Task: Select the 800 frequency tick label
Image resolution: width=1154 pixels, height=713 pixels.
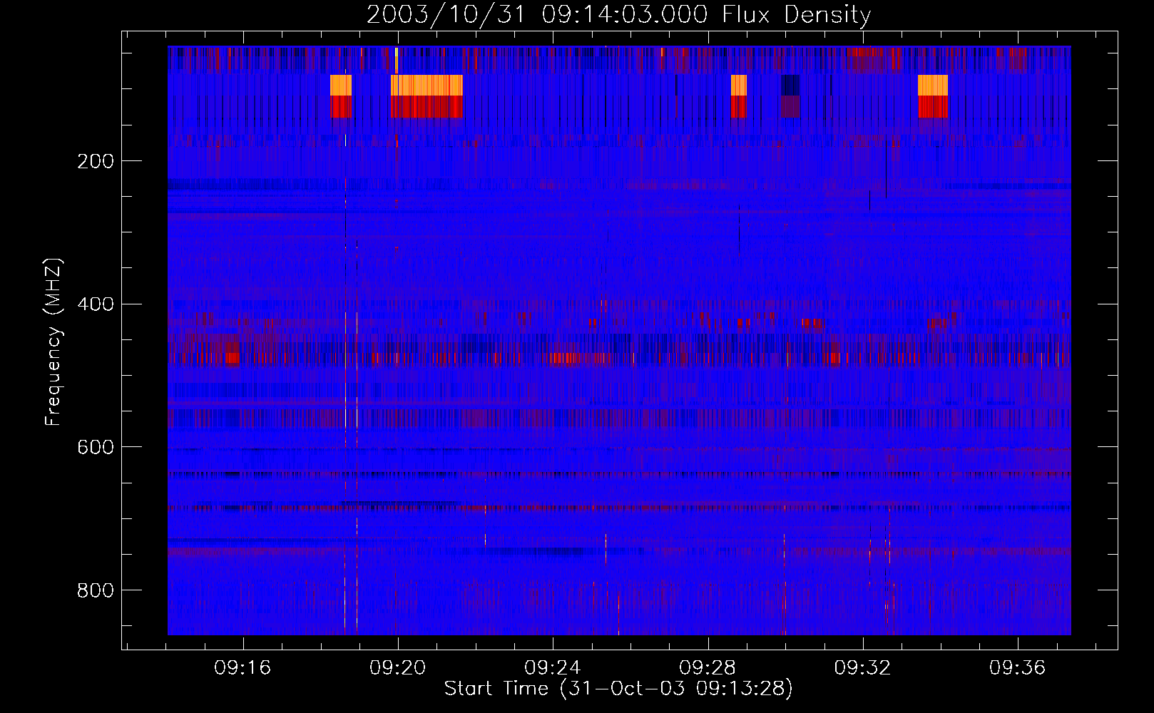Action: point(96,590)
